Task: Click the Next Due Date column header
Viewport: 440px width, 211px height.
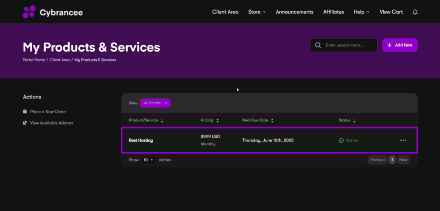Action: (x=255, y=120)
